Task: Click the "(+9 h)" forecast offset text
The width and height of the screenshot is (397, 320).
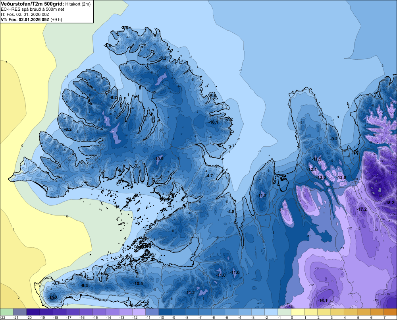Action: coord(56,19)
